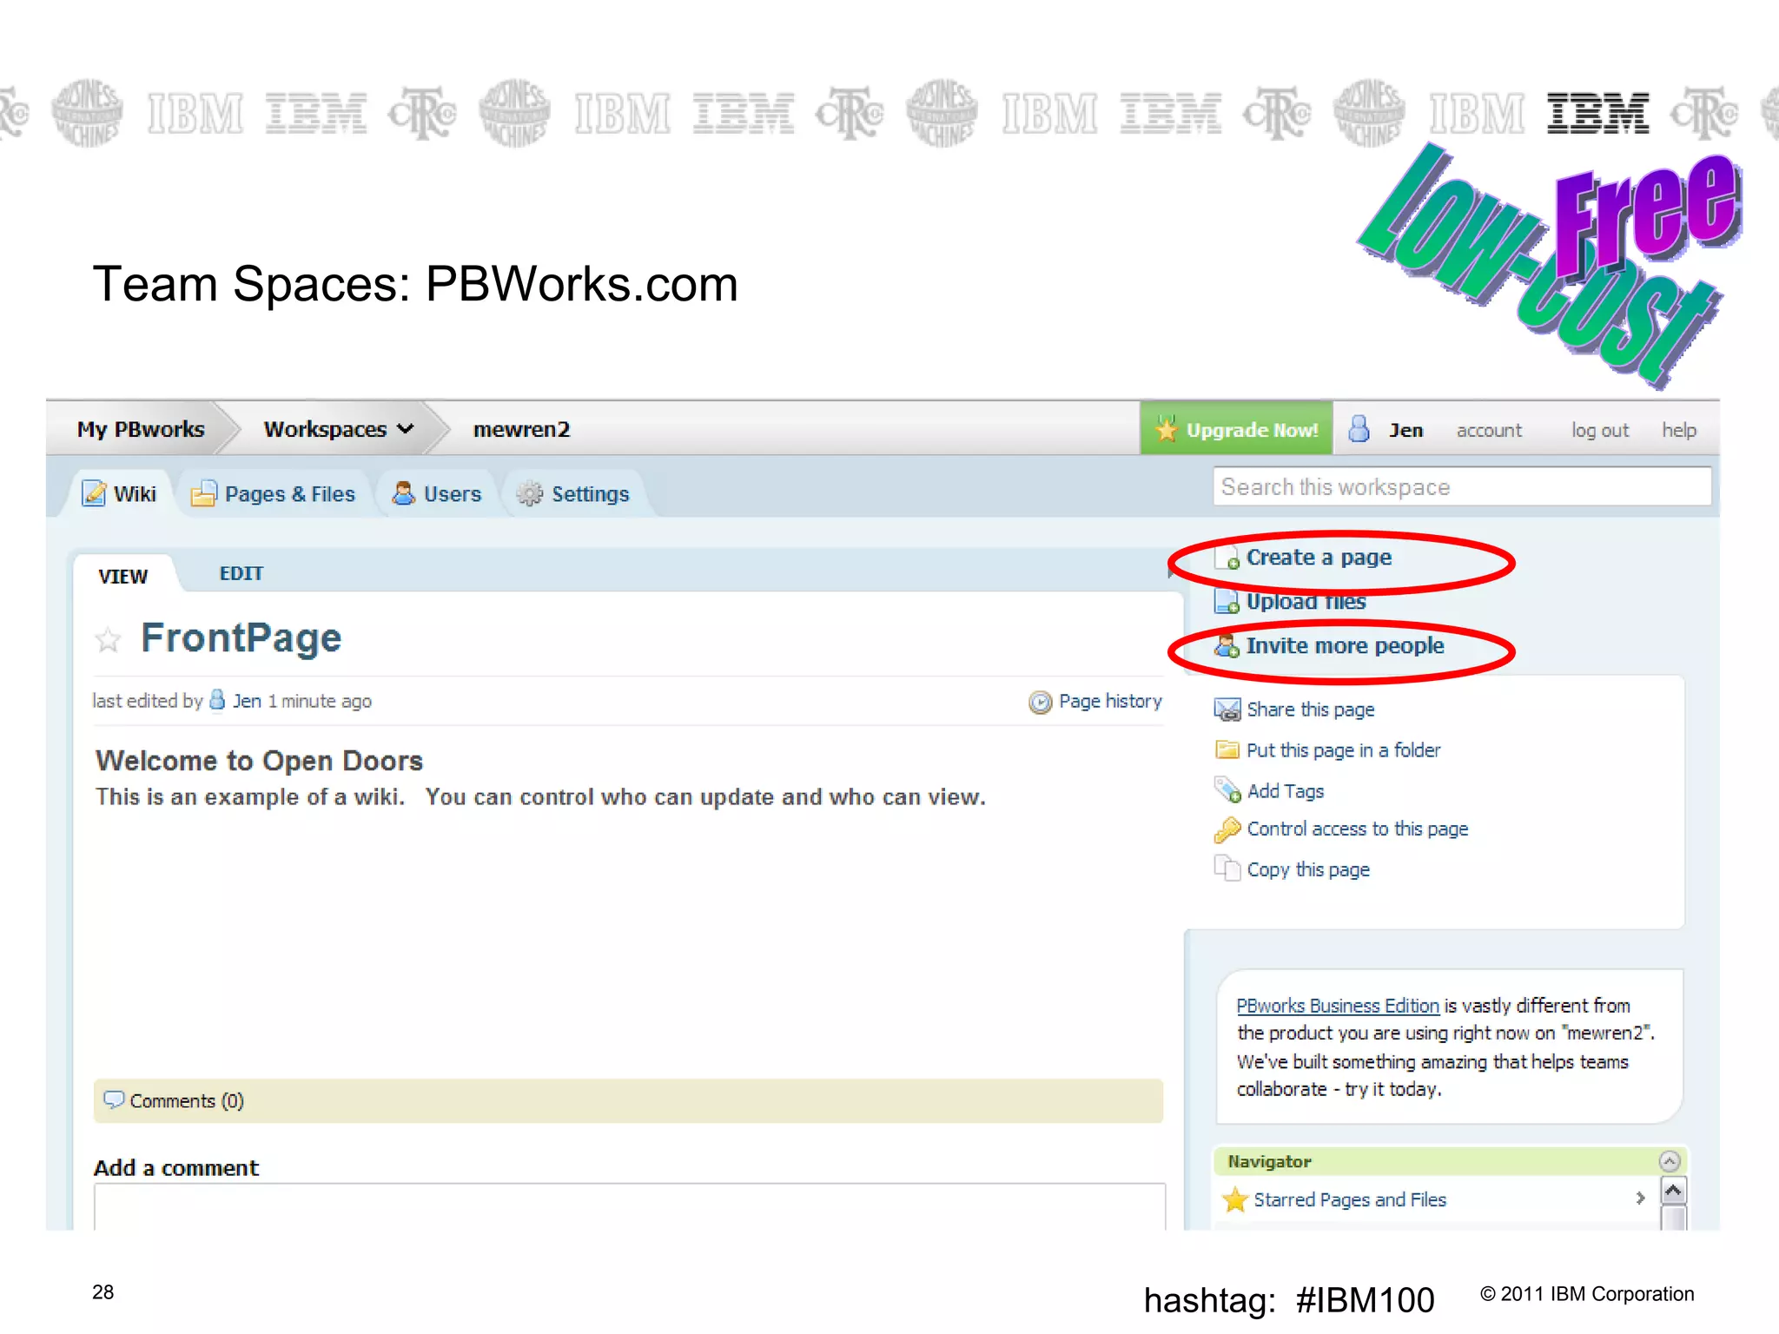Click Control access to this page
Screen dimensions: 1779x1334
1358,829
